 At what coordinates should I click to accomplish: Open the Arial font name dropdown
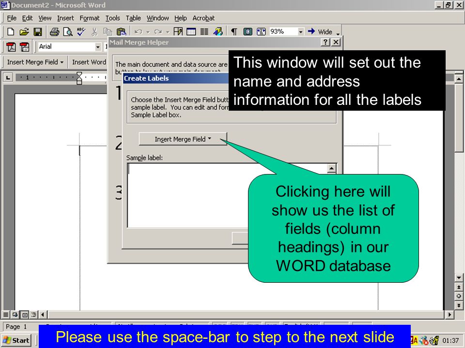point(98,47)
